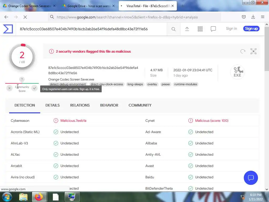
Task: Open the COMMUNITY tab
Action: (140, 105)
